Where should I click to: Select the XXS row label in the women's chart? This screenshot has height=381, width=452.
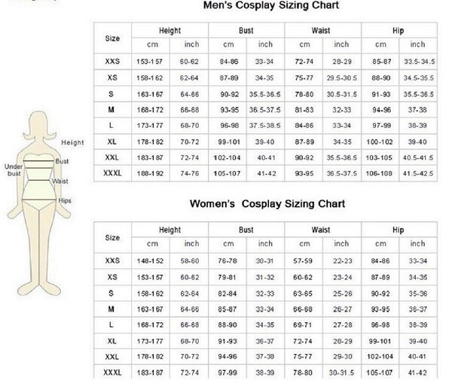pos(112,261)
